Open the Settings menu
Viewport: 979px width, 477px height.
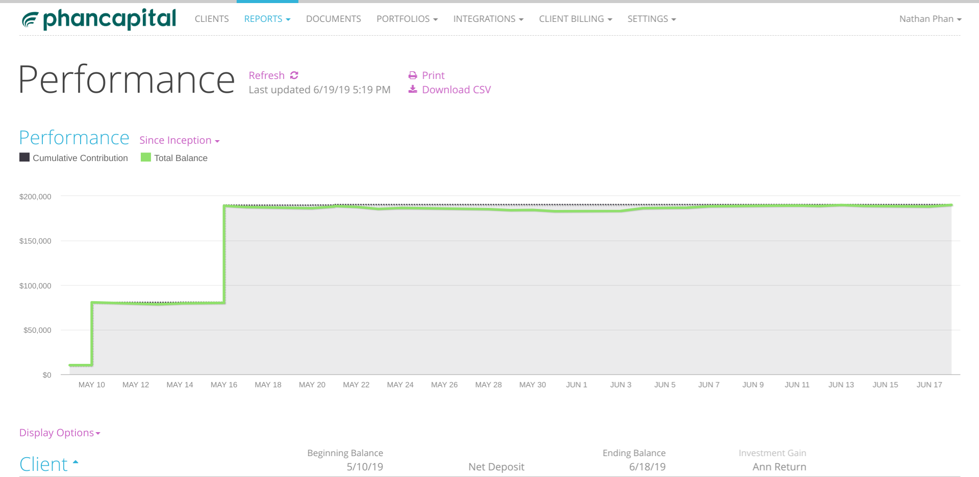click(651, 19)
